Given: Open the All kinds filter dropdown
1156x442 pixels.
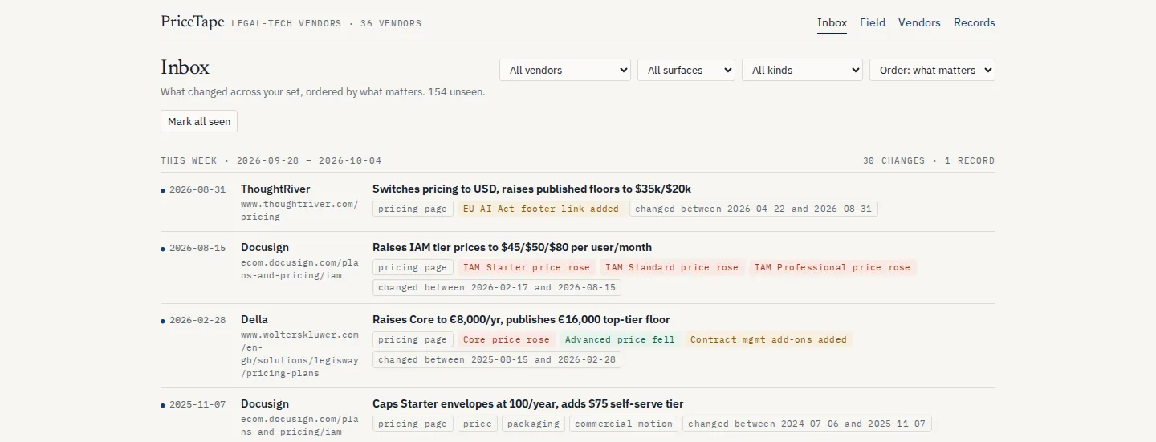Looking at the screenshot, I should [802, 70].
